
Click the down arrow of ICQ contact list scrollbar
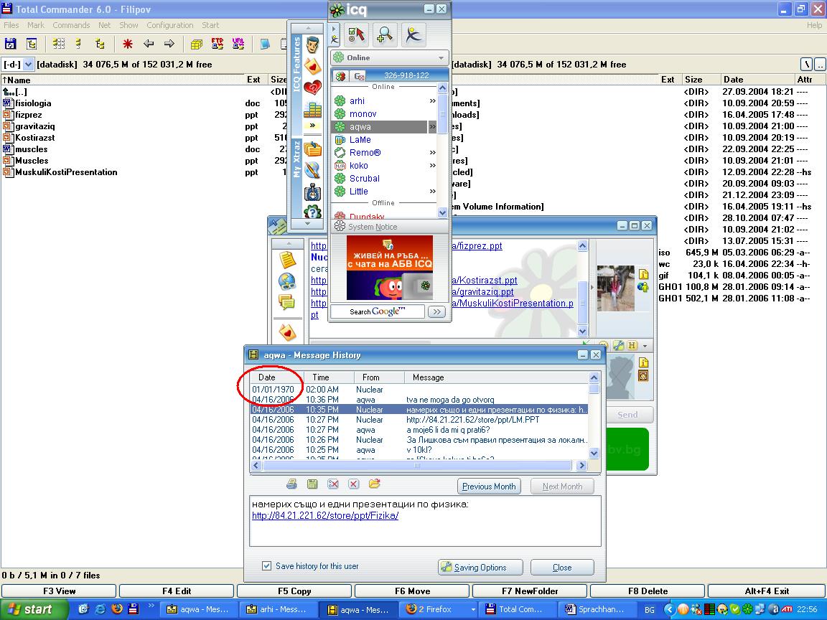pyautogui.click(x=442, y=212)
